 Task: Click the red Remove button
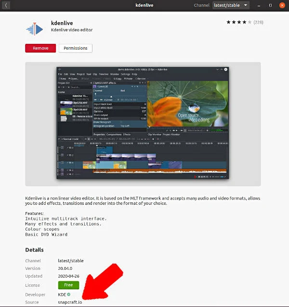coord(40,48)
